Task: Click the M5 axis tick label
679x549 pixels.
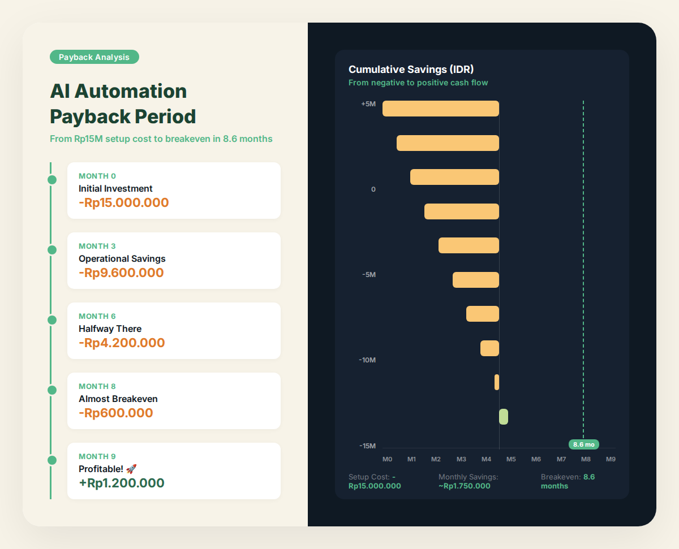Action: tap(511, 459)
